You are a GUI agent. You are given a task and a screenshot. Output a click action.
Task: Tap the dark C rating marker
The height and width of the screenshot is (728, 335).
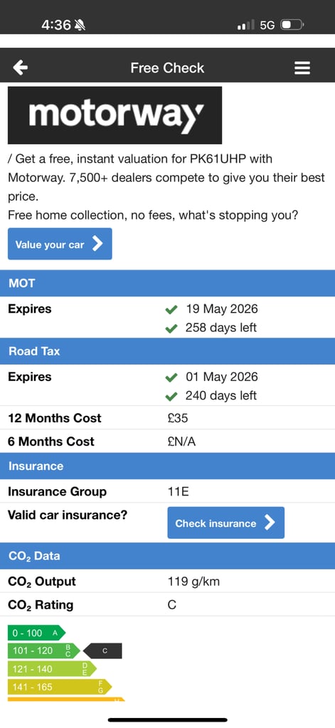105,651
